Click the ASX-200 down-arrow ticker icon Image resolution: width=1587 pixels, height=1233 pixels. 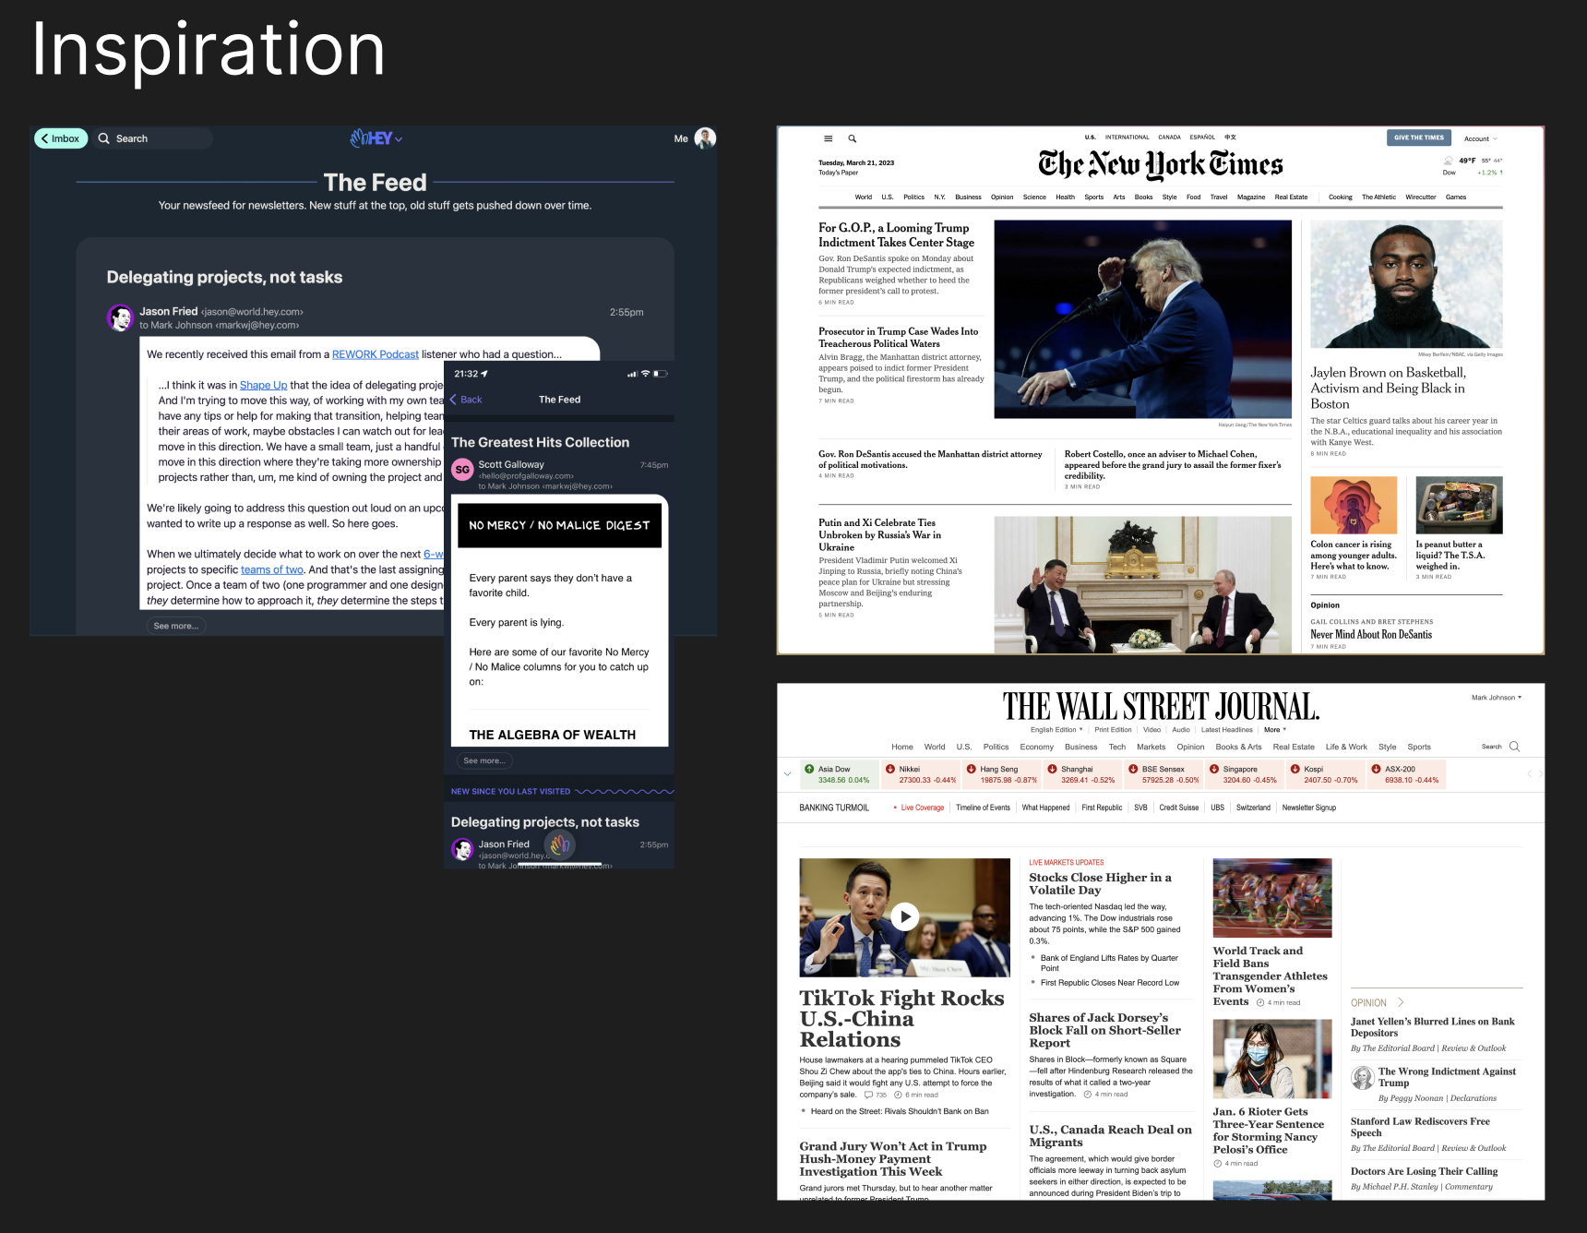tap(1376, 769)
